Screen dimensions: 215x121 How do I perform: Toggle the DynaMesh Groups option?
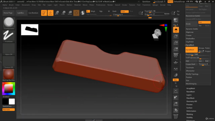(201, 48)
